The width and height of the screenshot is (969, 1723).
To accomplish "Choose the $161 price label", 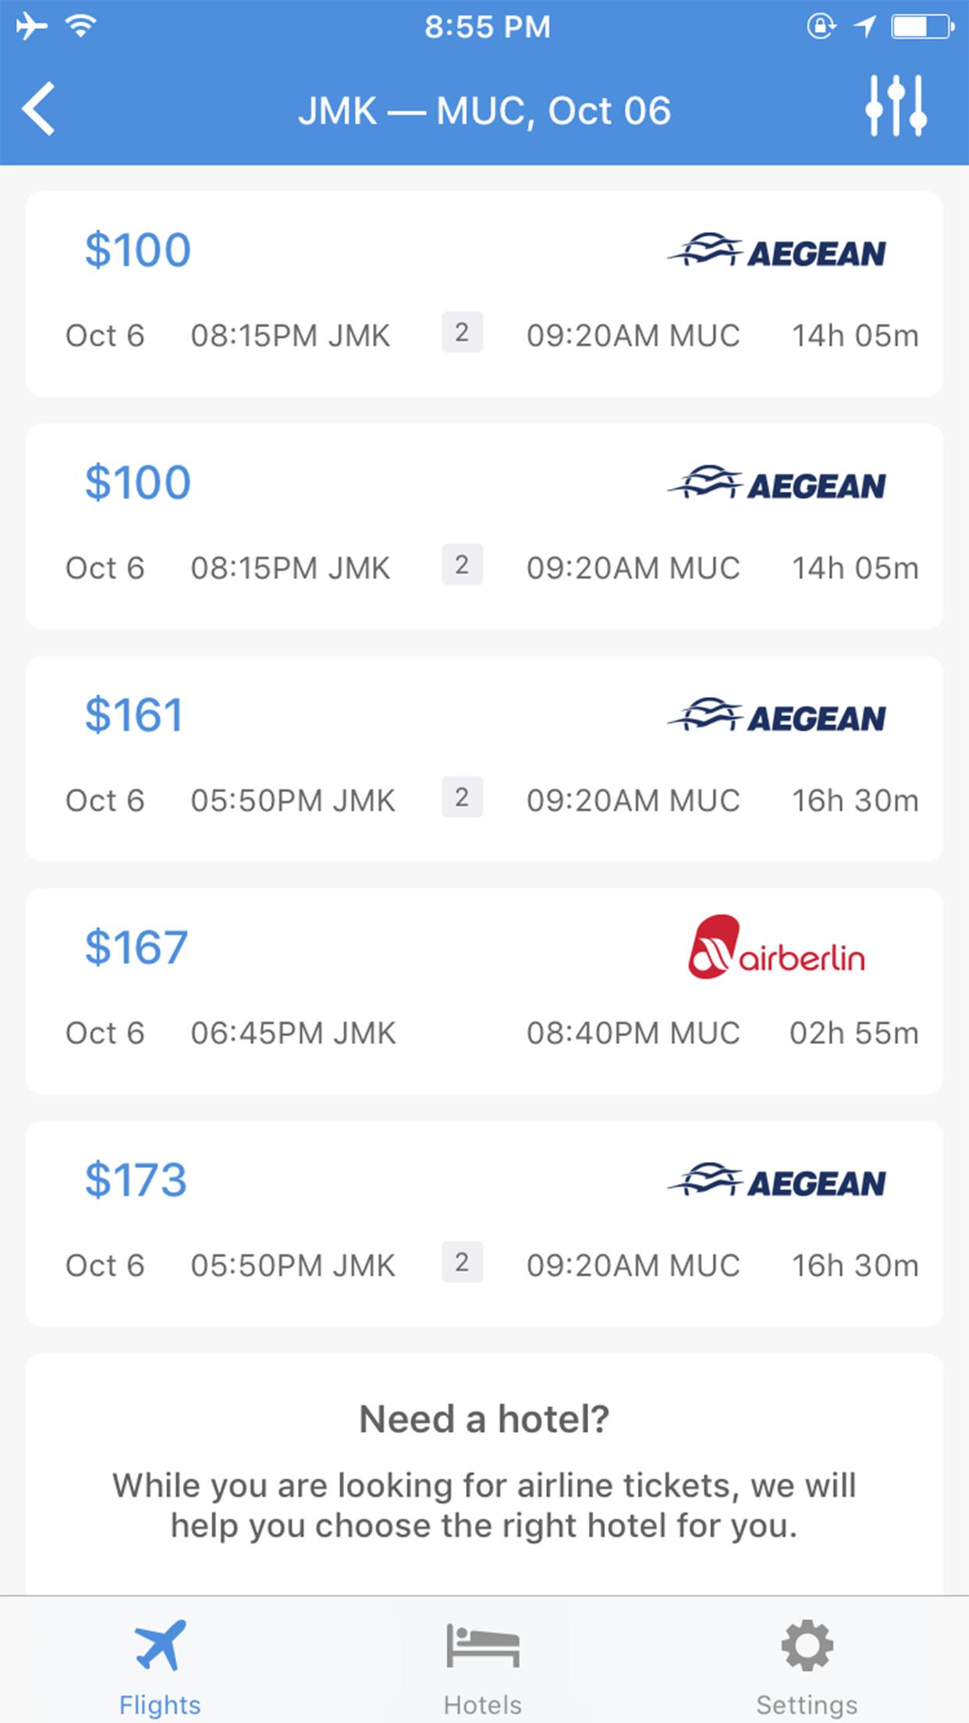I will 134,715.
